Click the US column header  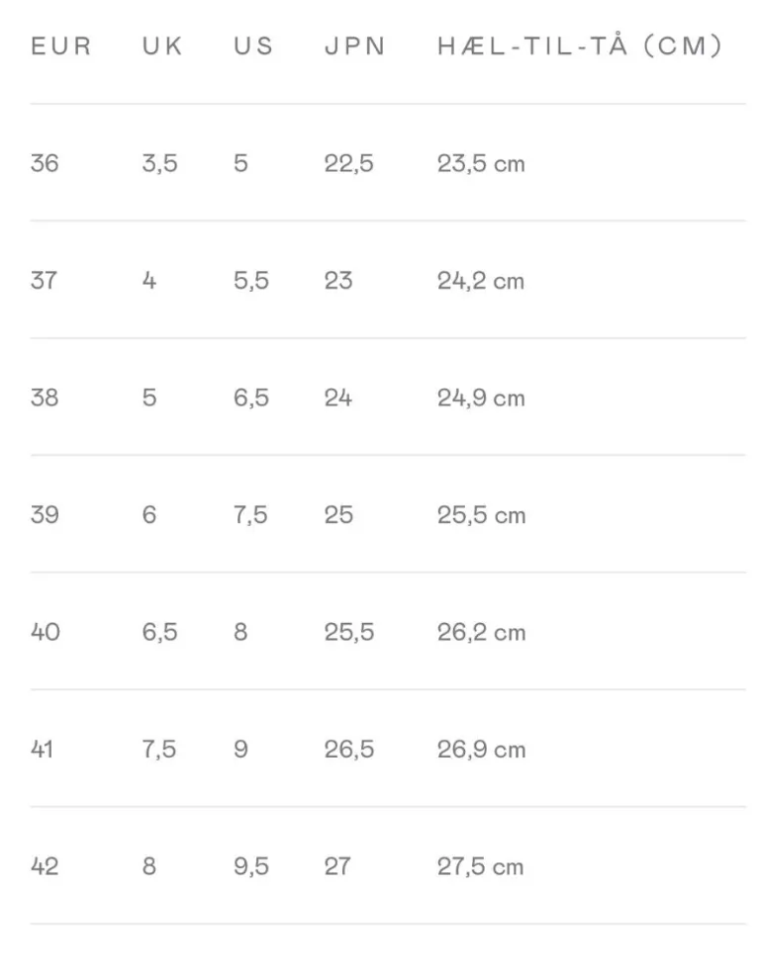coord(253,46)
